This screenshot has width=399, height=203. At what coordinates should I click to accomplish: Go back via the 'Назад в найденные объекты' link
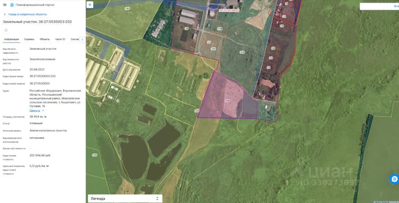coord(28,14)
